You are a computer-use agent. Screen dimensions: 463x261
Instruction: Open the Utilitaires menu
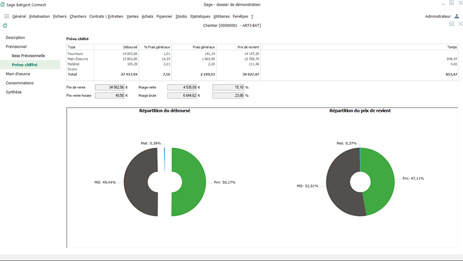coord(221,16)
